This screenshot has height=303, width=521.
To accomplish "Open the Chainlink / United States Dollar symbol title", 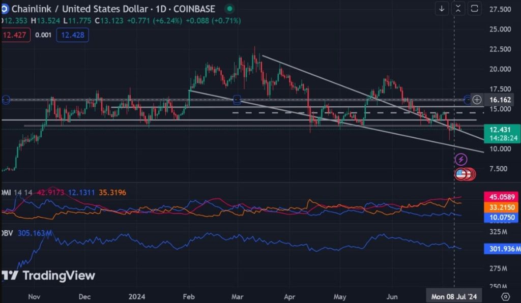I will (113, 9).
